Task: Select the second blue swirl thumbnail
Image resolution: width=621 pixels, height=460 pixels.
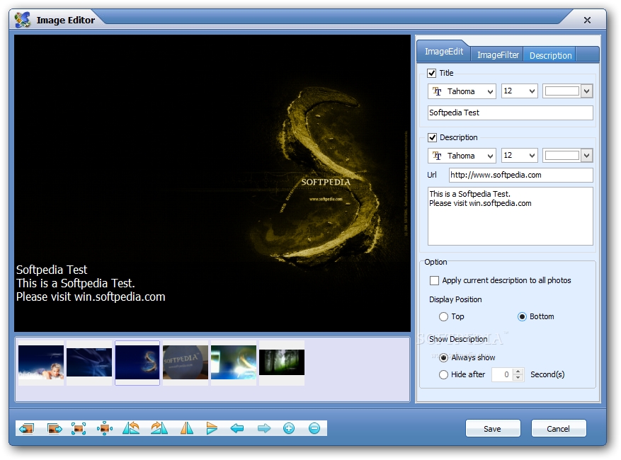Action: [x=89, y=362]
